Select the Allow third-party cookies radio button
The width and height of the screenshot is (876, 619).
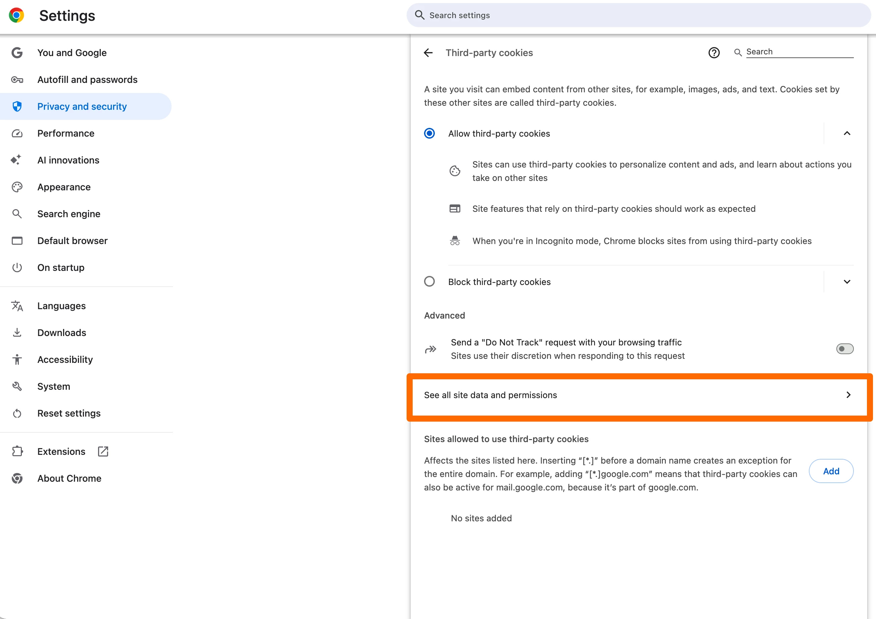pyautogui.click(x=429, y=134)
